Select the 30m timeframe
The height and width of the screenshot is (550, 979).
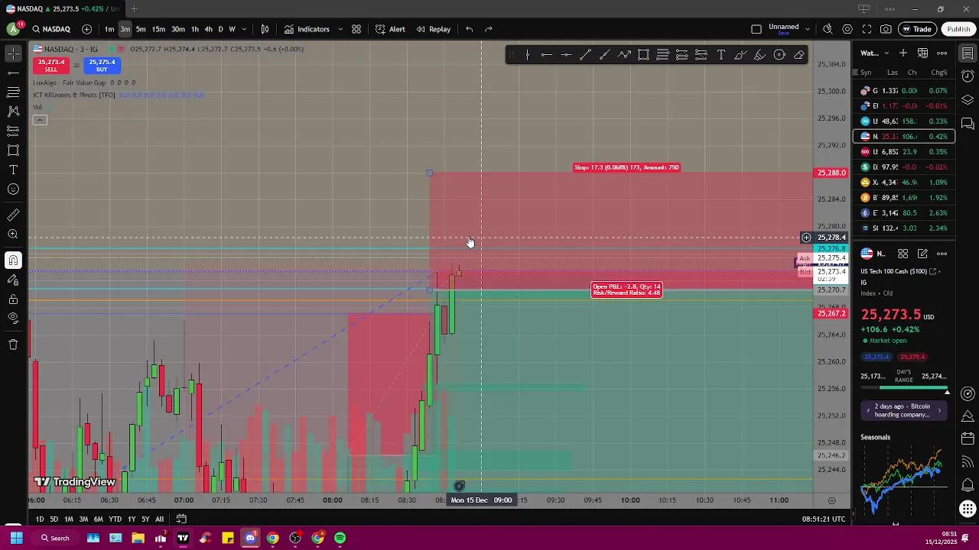coord(177,29)
